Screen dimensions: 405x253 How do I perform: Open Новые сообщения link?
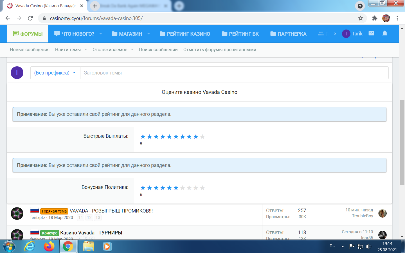click(30, 49)
